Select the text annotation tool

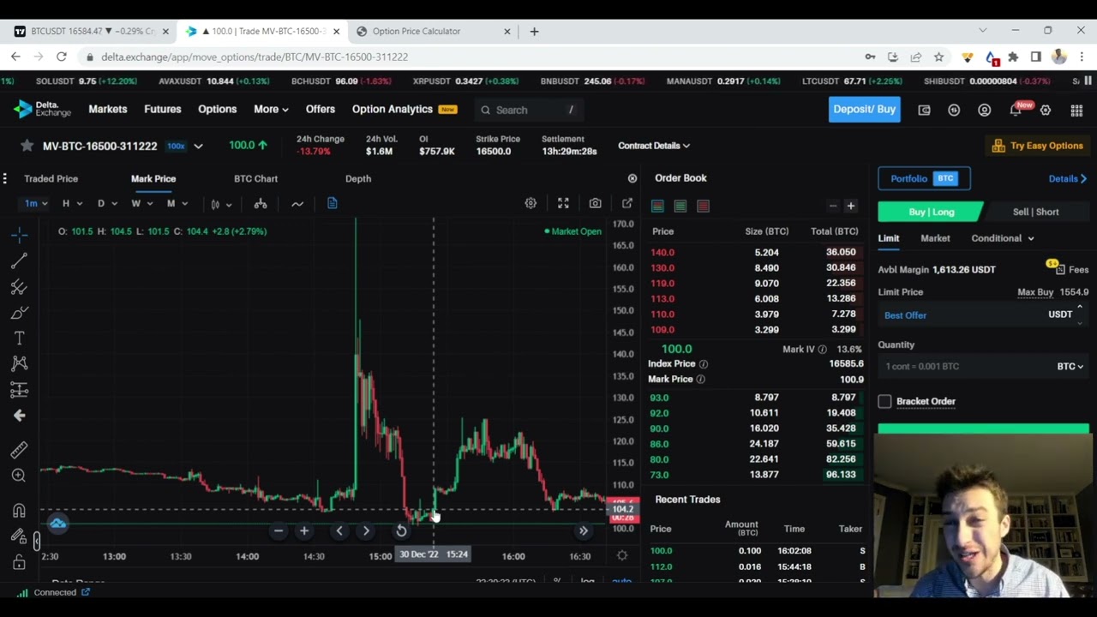pyautogui.click(x=19, y=338)
